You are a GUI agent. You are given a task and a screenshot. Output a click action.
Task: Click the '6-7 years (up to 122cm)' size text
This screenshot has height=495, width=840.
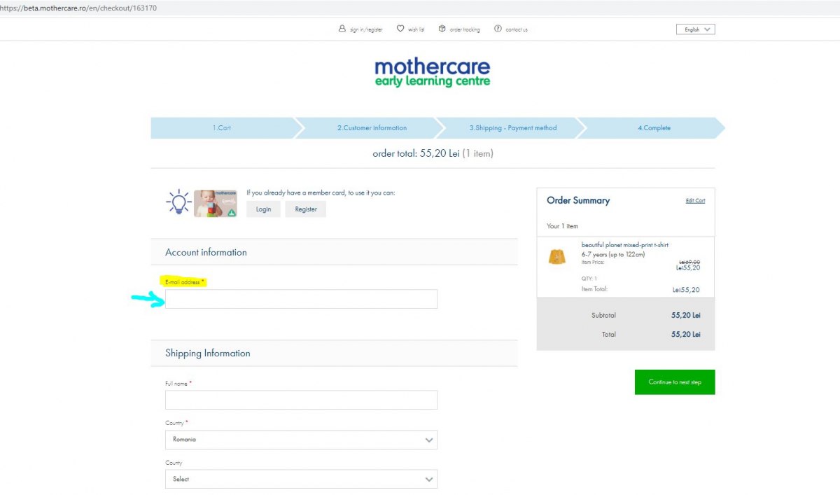[x=613, y=254]
